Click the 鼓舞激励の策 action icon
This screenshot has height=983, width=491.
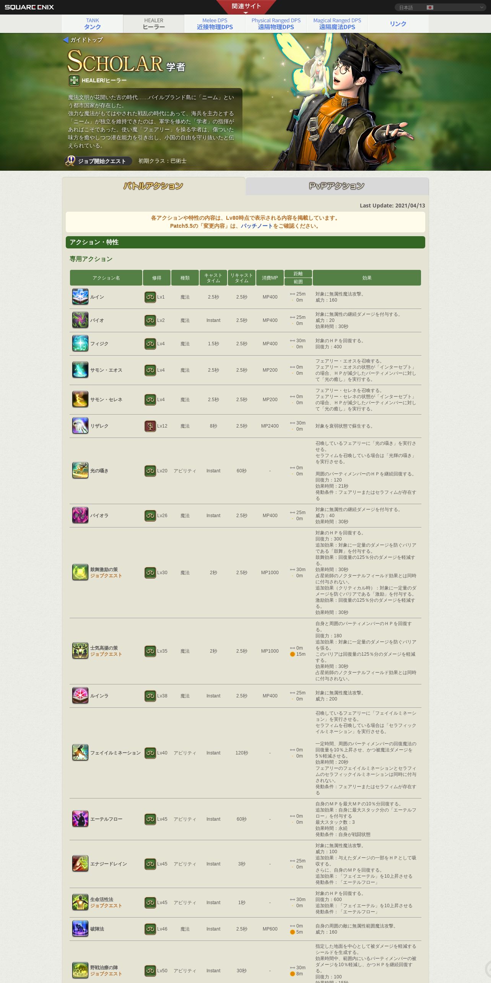[80, 573]
